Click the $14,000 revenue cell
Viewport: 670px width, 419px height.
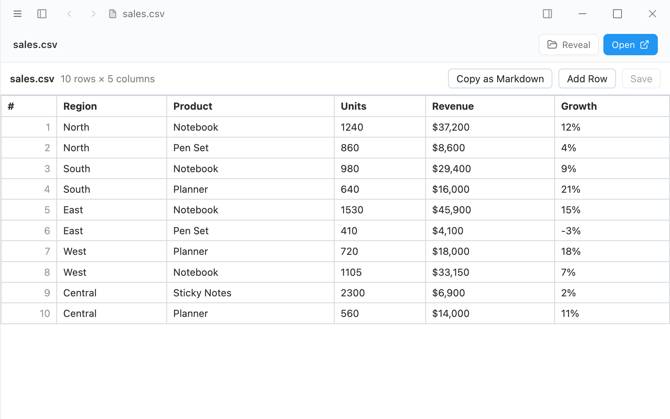pyautogui.click(x=490, y=313)
